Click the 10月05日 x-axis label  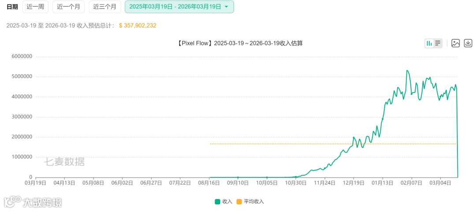(x=267, y=183)
